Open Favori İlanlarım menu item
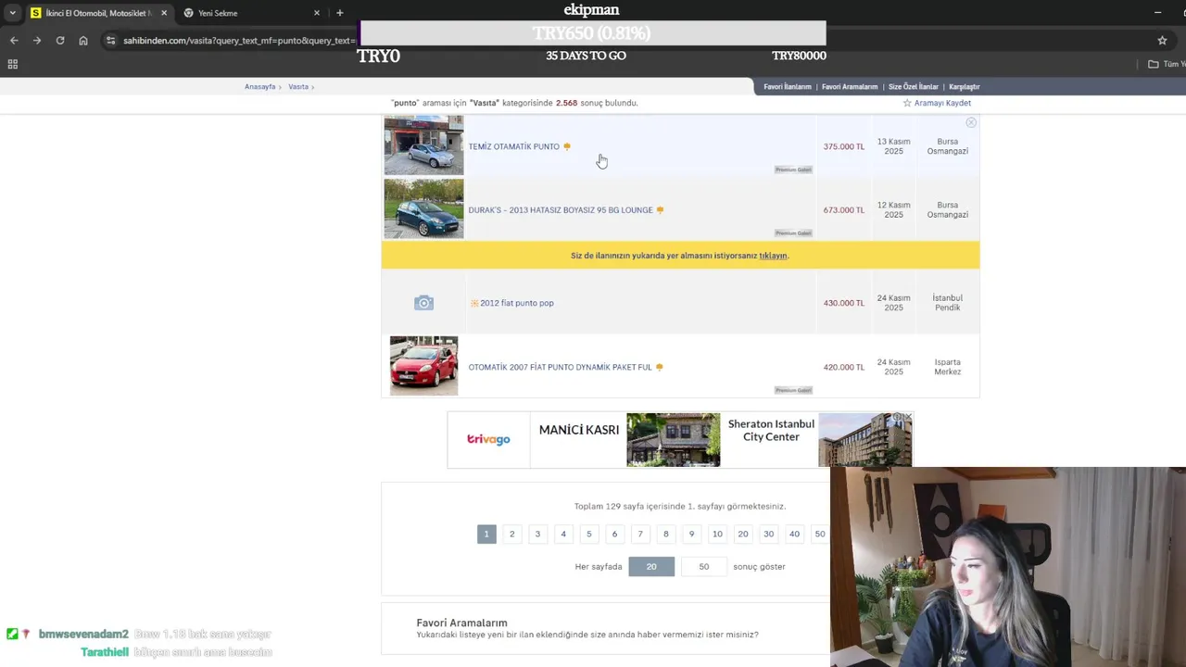 (788, 87)
